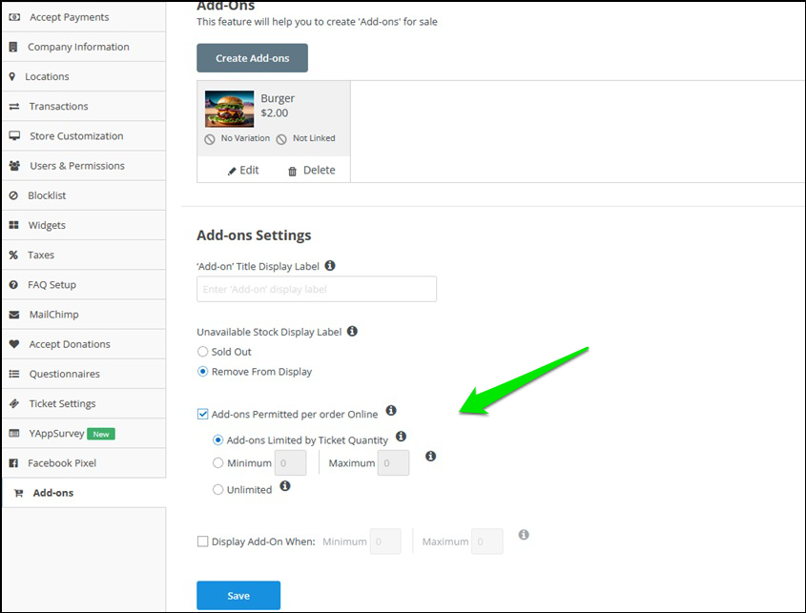Click info icon at end of Display Add-On When row
This screenshot has width=806, height=613.
point(524,536)
